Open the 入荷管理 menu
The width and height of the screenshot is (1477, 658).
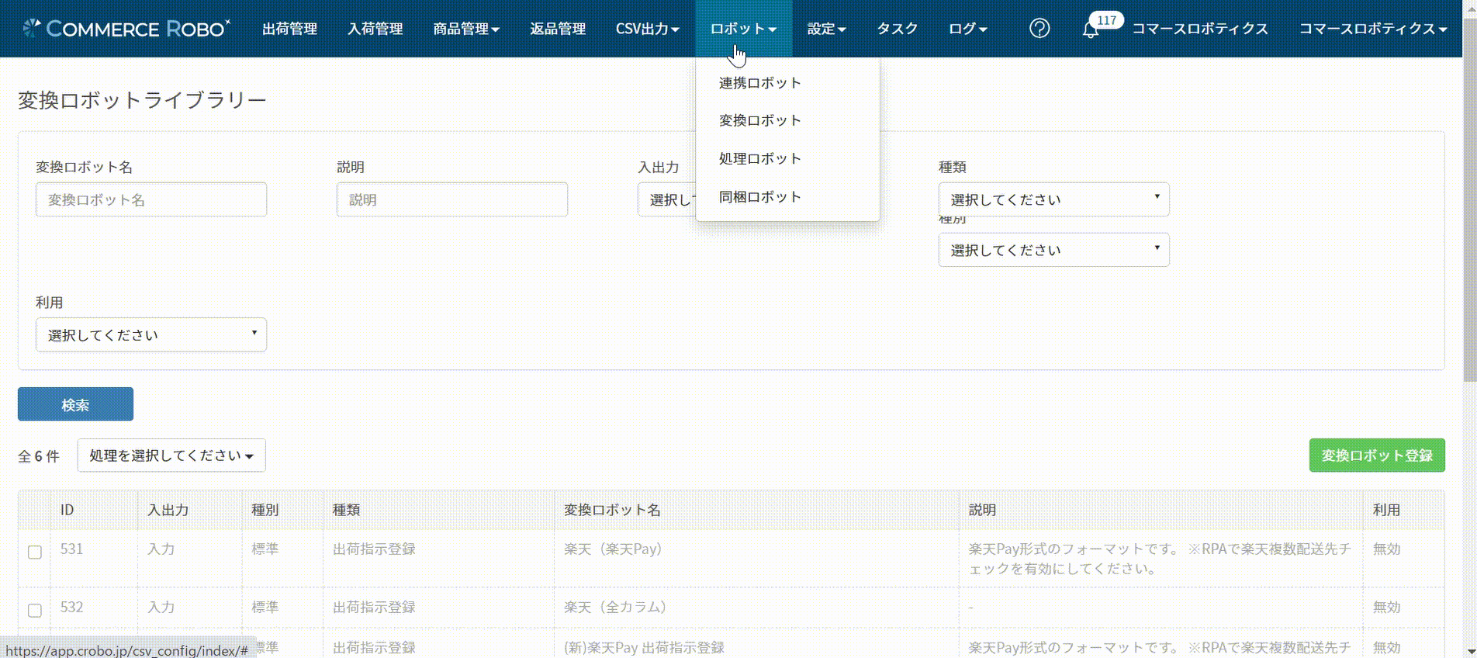tap(375, 29)
